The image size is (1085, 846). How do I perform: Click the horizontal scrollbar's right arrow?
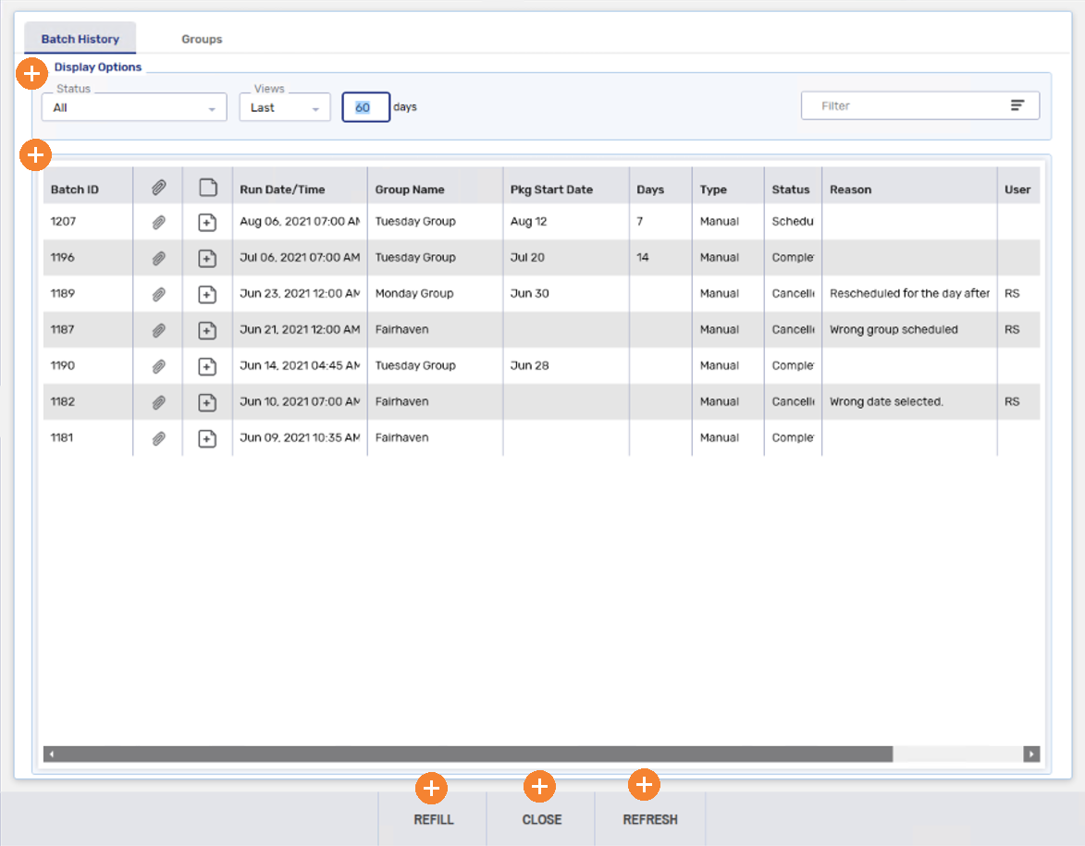[x=1032, y=754]
